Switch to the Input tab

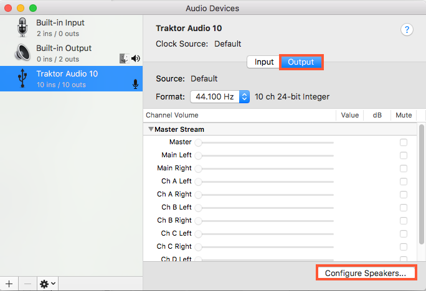263,62
